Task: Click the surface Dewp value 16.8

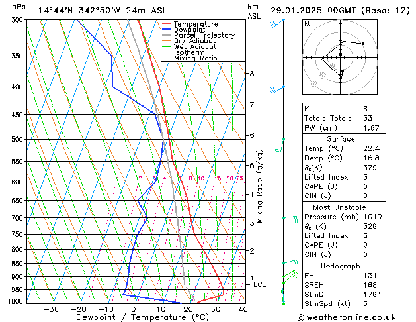Action: click(x=371, y=158)
